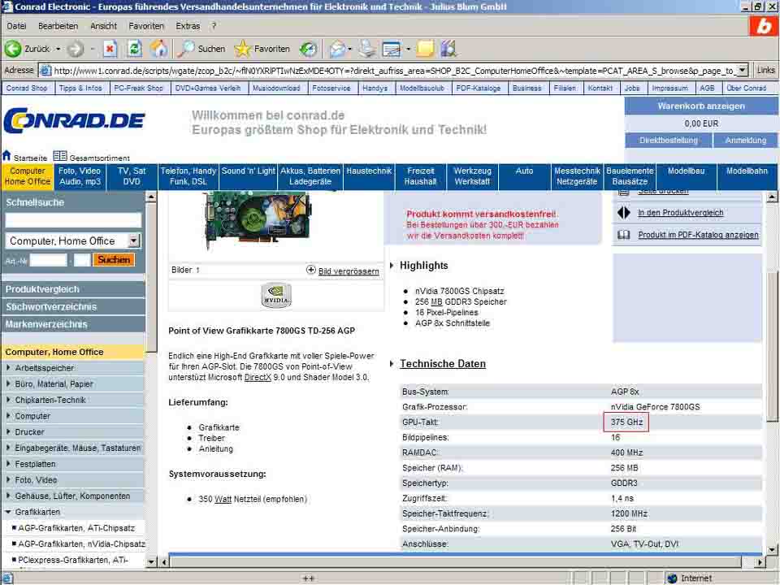780x585 pixels.
Task: Select the Modellbahn tab
Action: 747,176
